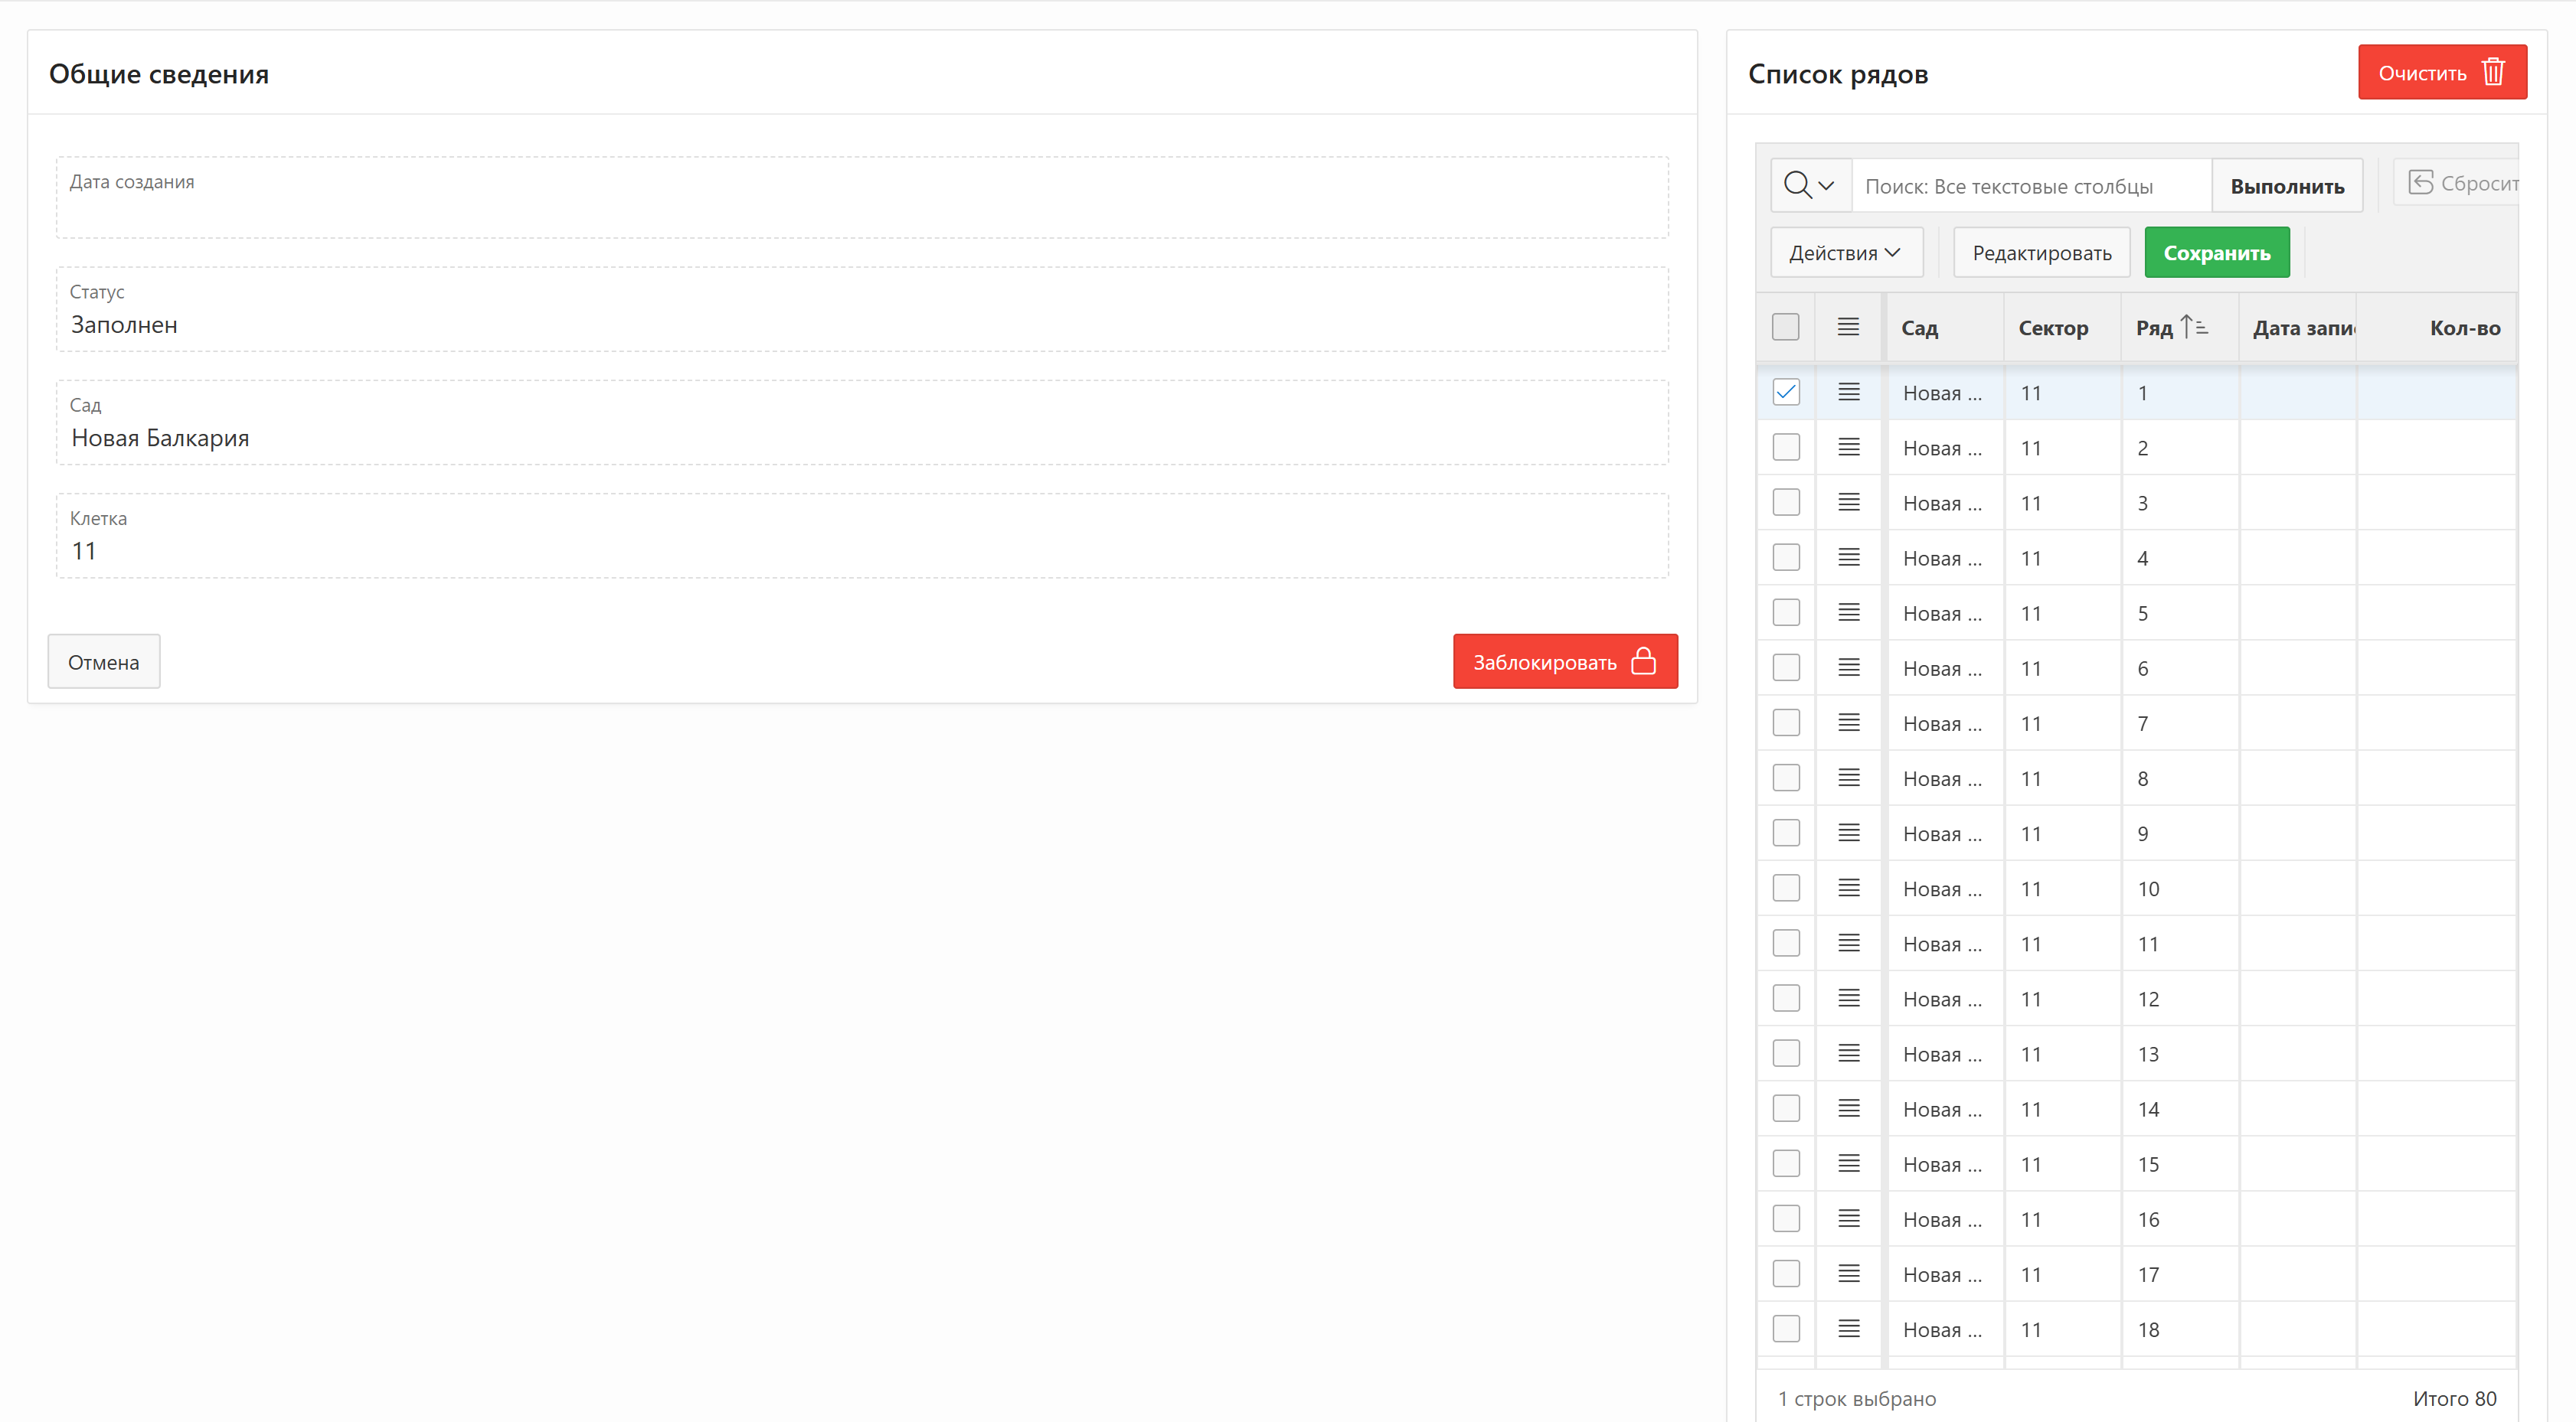Click the Сад column header
The width and height of the screenshot is (2576, 1422).
click(x=1920, y=328)
